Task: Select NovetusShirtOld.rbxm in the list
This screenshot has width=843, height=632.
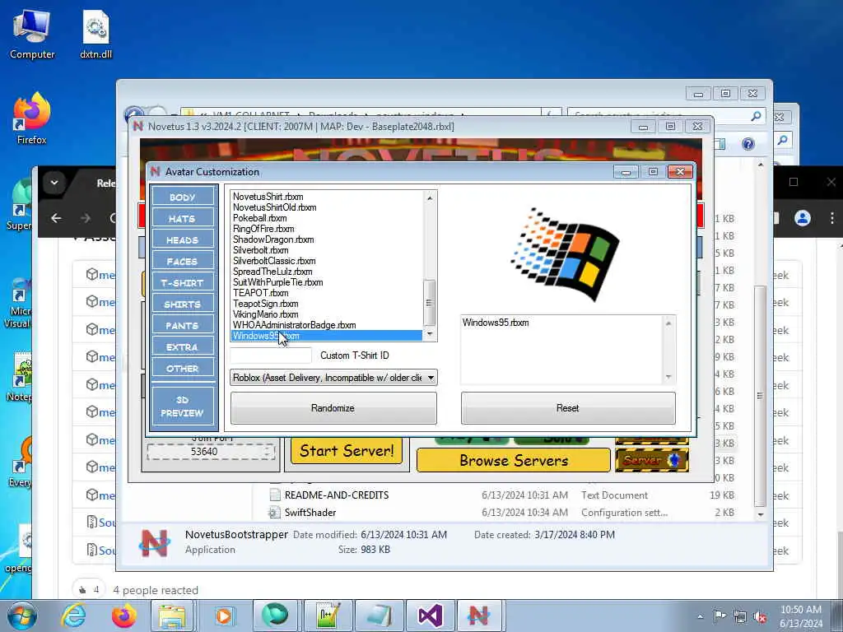Action: [274, 207]
